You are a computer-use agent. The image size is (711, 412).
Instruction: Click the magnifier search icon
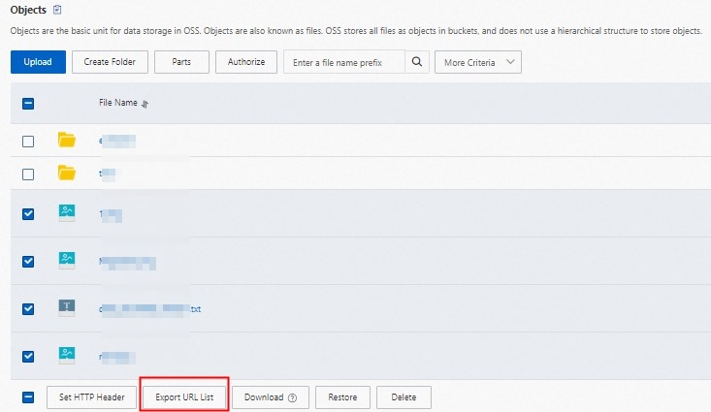point(417,62)
